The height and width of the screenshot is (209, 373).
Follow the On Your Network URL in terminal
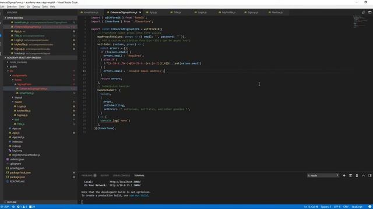125,185
